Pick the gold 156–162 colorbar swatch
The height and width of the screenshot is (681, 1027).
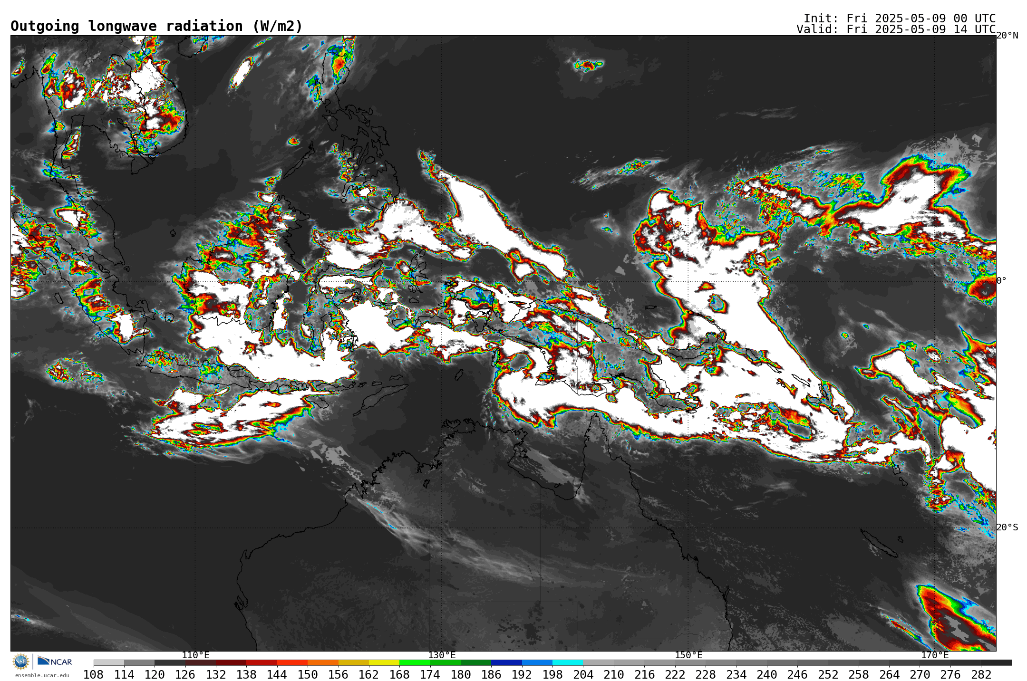[x=354, y=662]
